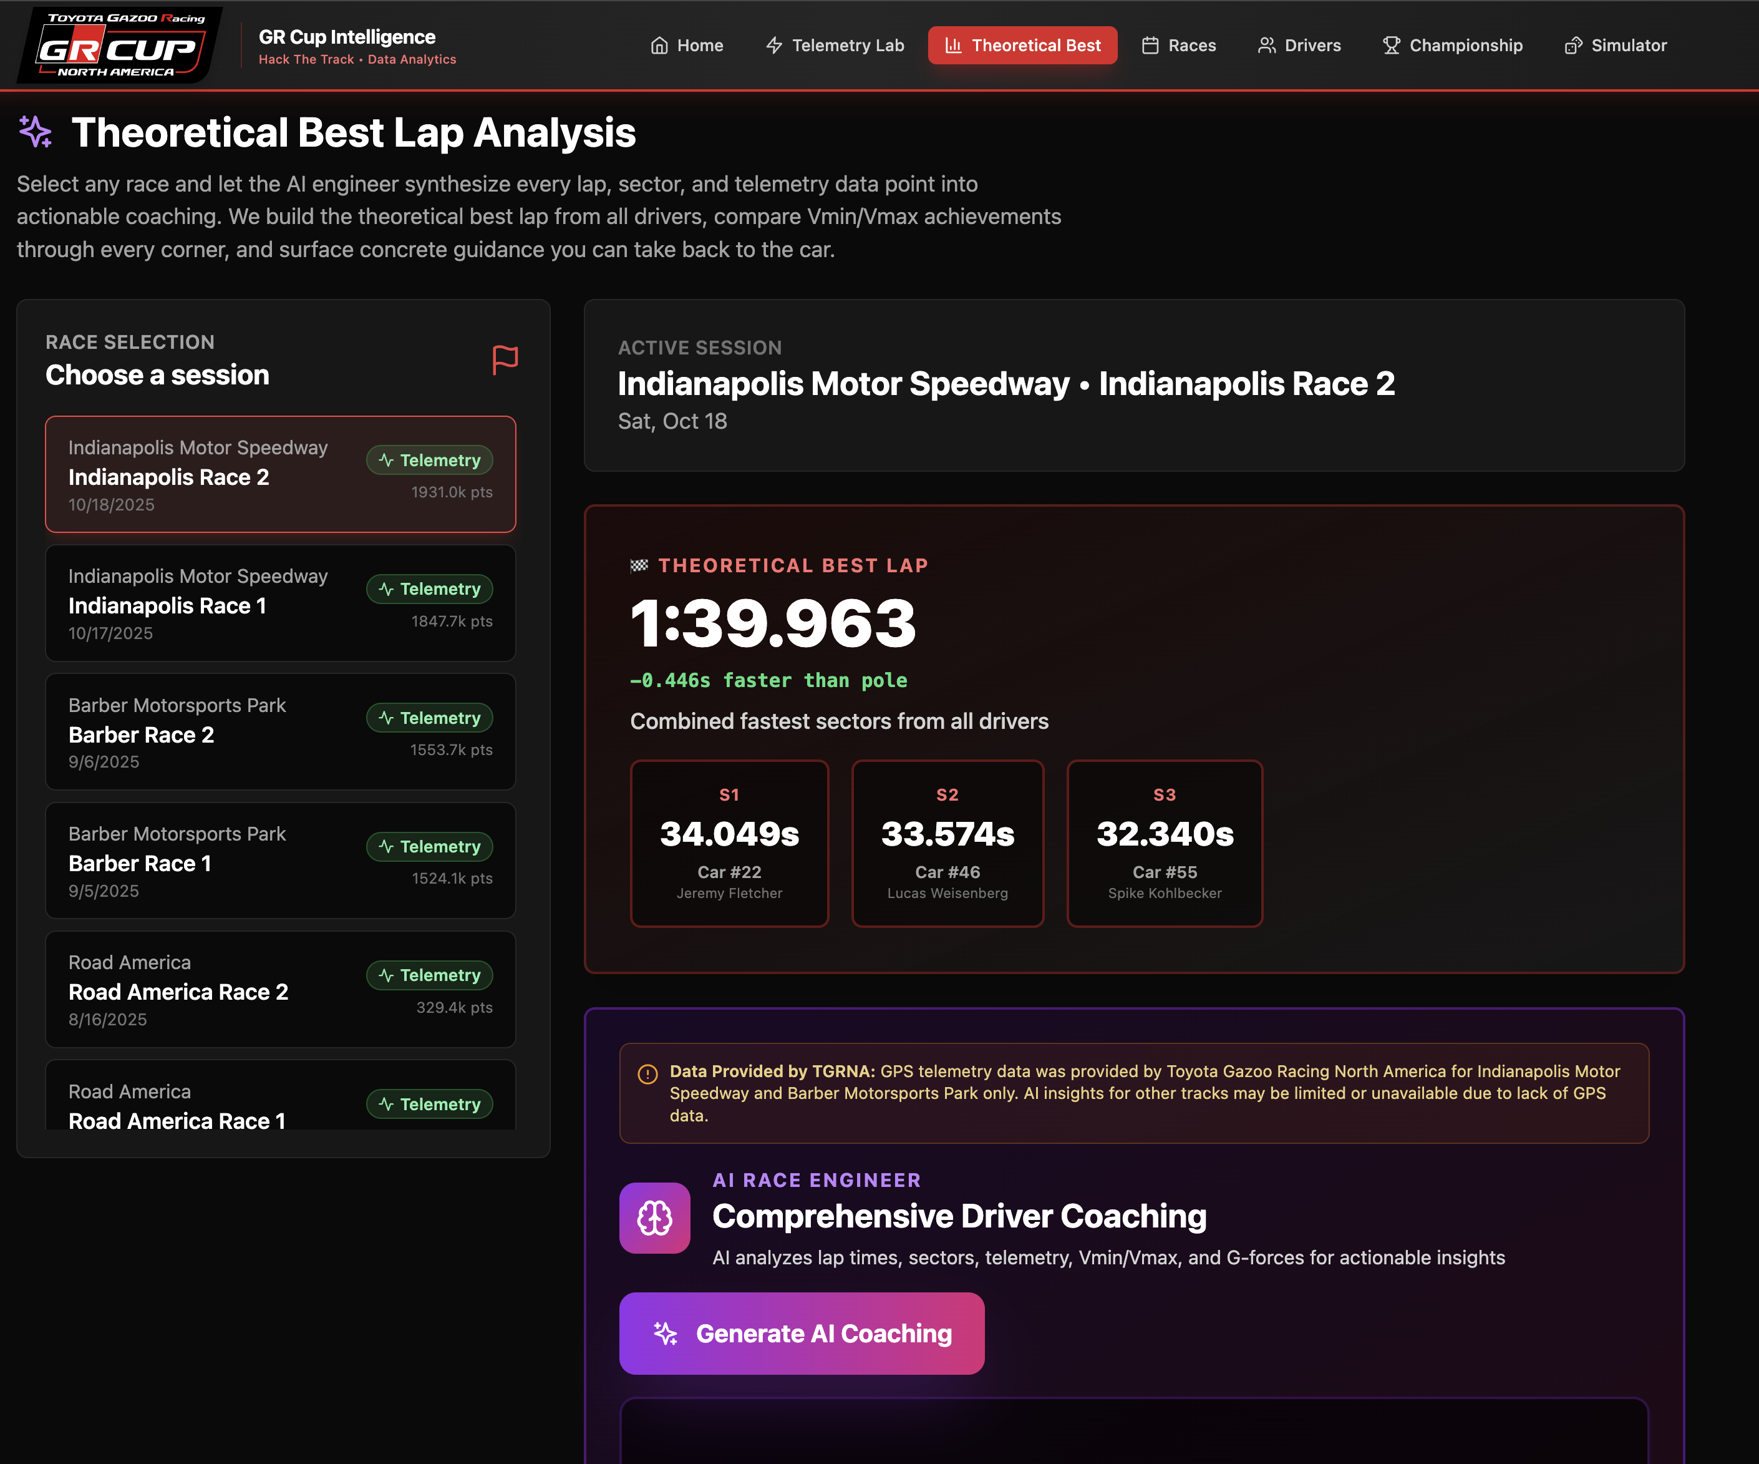The image size is (1759, 1464).
Task: Open the Races page
Action: 1178,46
